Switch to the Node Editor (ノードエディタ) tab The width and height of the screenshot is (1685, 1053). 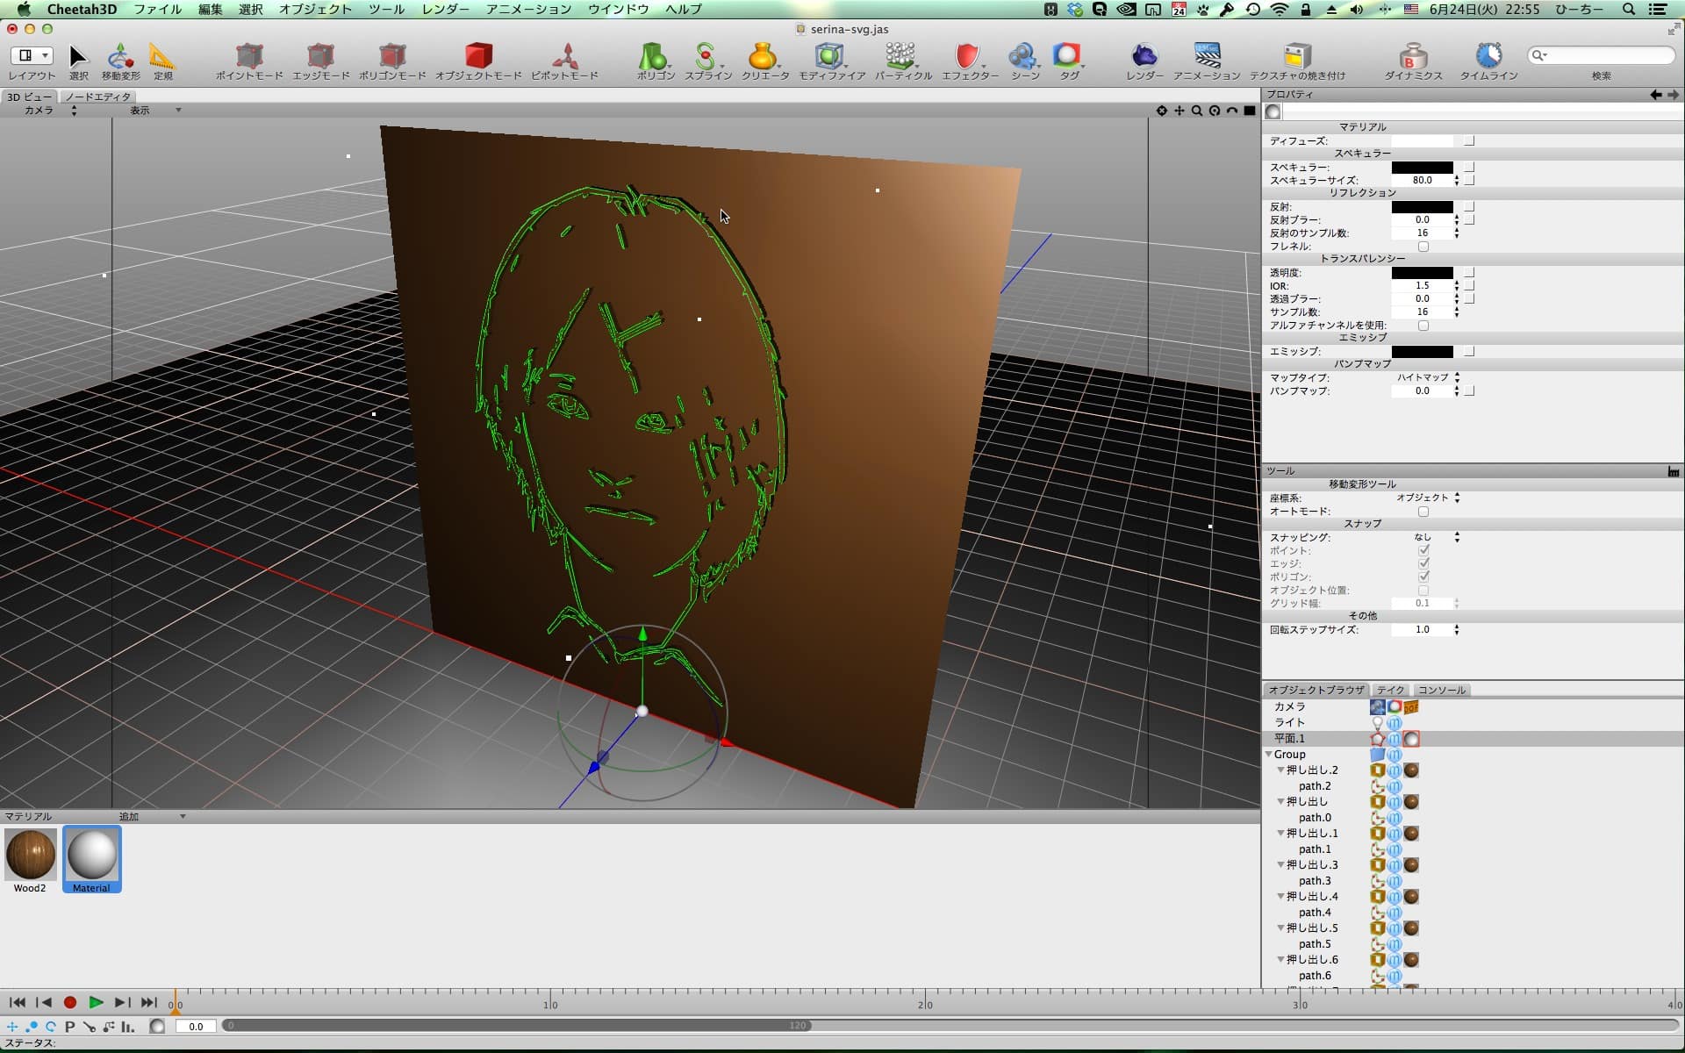click(97, 97)
